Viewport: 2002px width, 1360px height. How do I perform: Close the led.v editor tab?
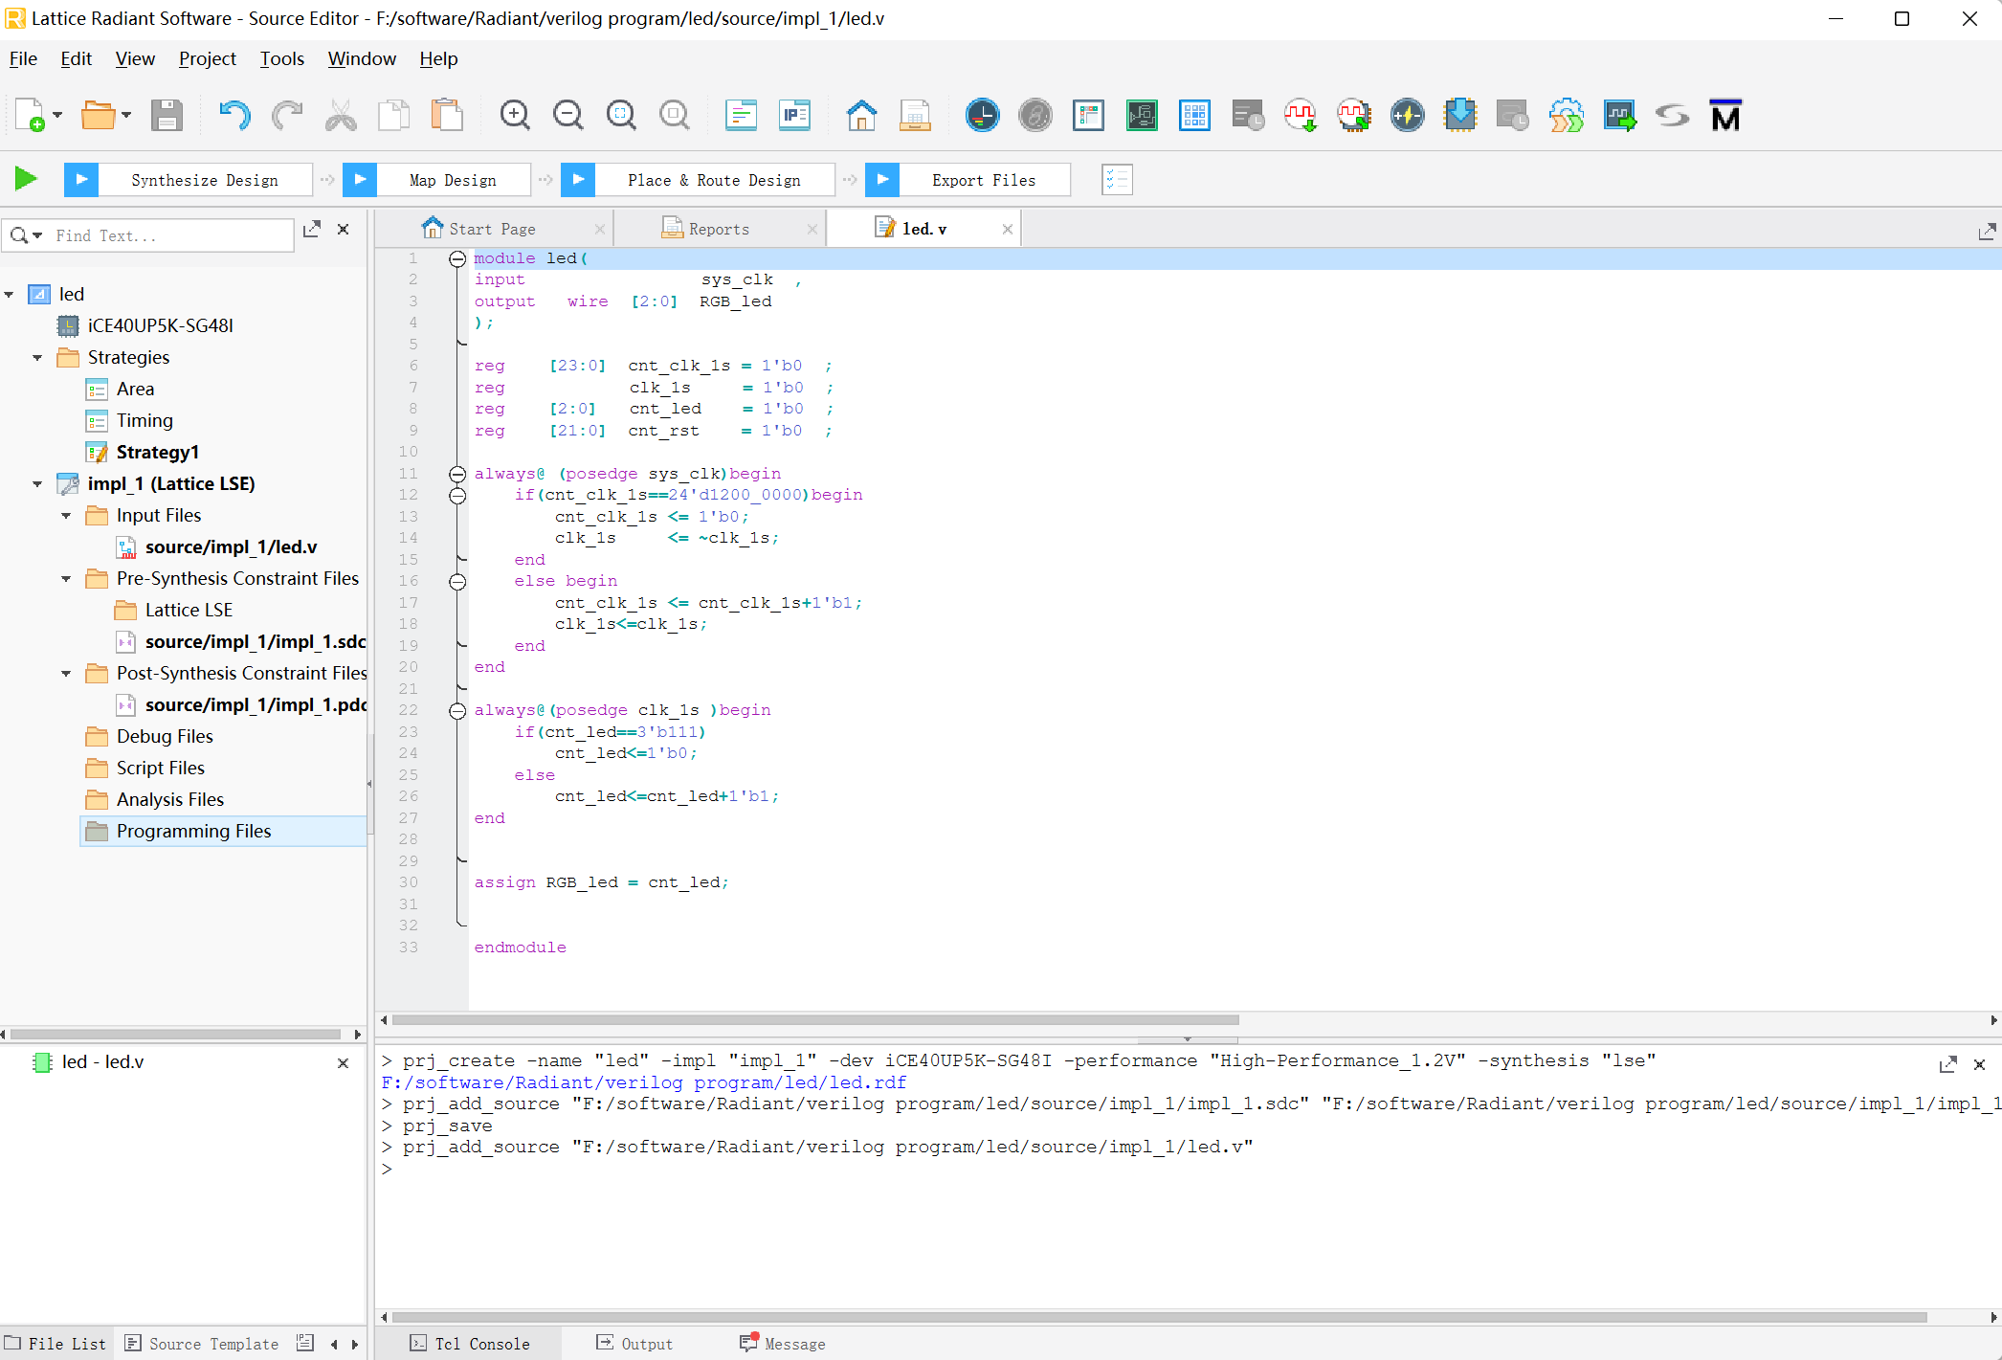tap(1007, 230)
